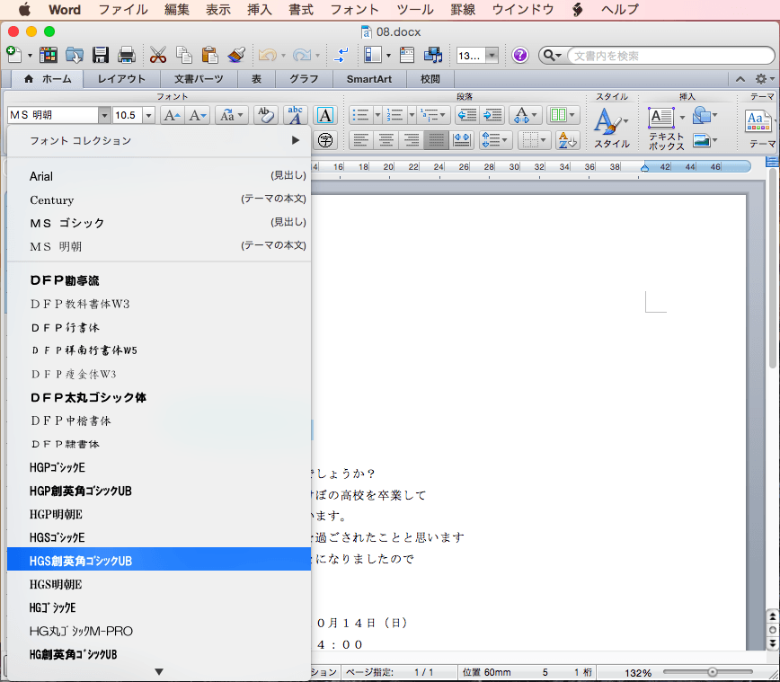780x682 pixels.
Task: Click the Decrease font size icon
Action: coord(198,115)
